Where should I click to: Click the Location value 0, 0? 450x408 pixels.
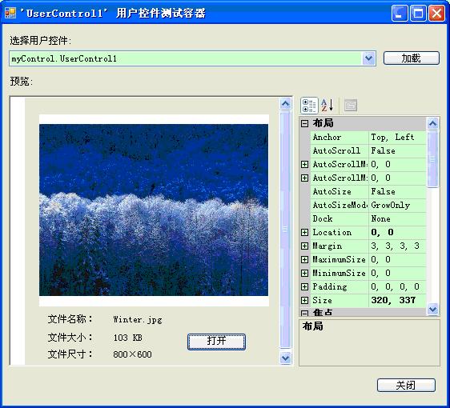coord(382,232)
